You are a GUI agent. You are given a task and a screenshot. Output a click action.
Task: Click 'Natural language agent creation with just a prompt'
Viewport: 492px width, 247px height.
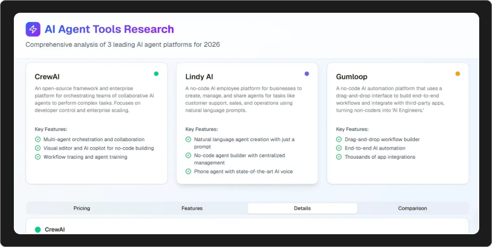244,143
